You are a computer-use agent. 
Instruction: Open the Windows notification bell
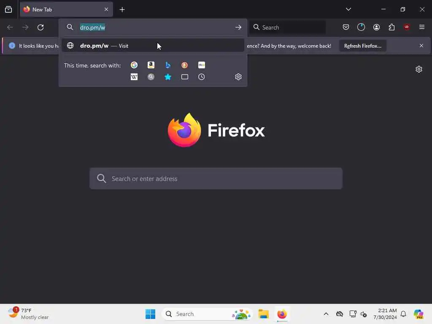click(403, 314)
